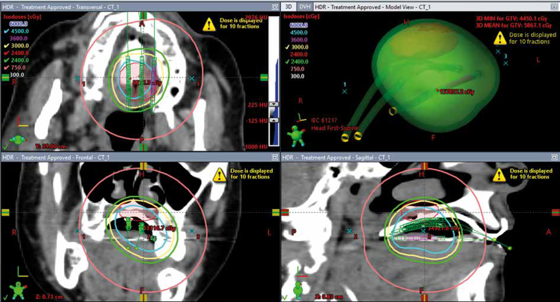
Task: Click the orientation figure in Frontal view
Action: pos(18,290)
